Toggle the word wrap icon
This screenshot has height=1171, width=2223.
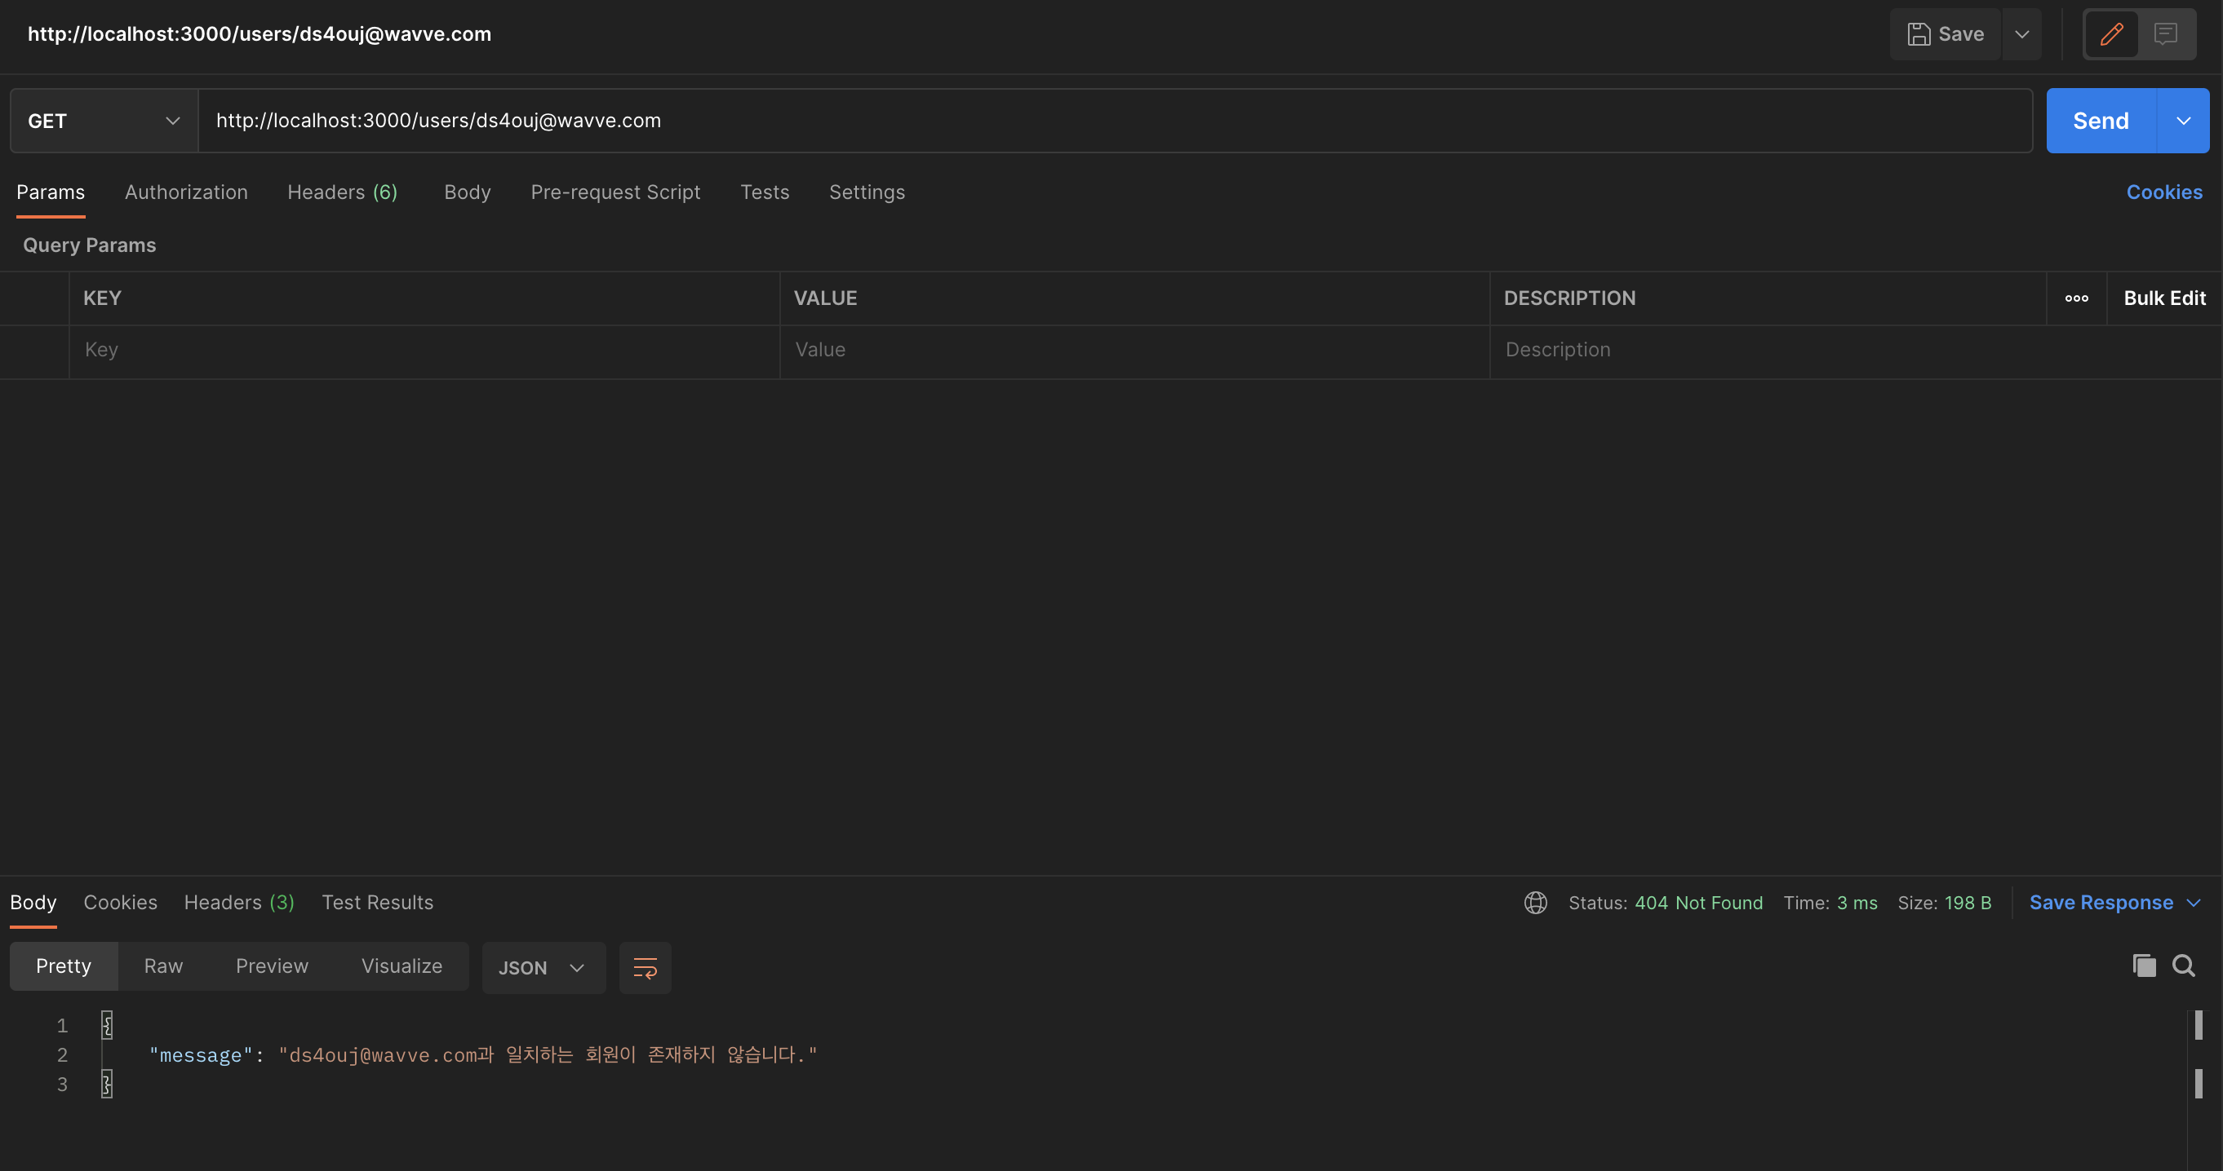(645, 967)
